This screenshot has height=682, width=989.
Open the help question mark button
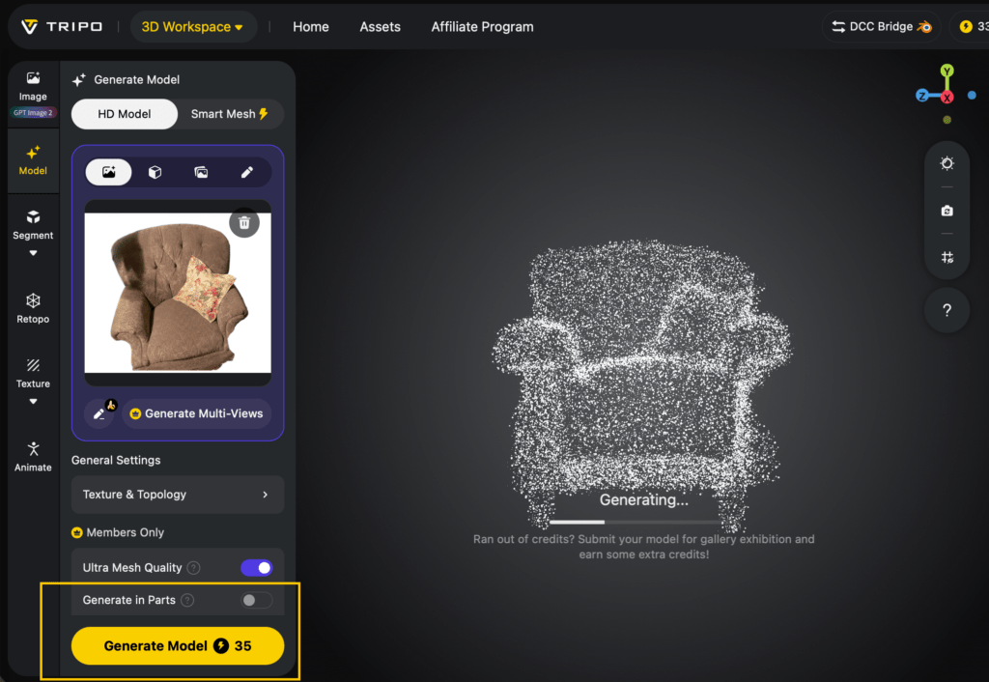[947, 310]
